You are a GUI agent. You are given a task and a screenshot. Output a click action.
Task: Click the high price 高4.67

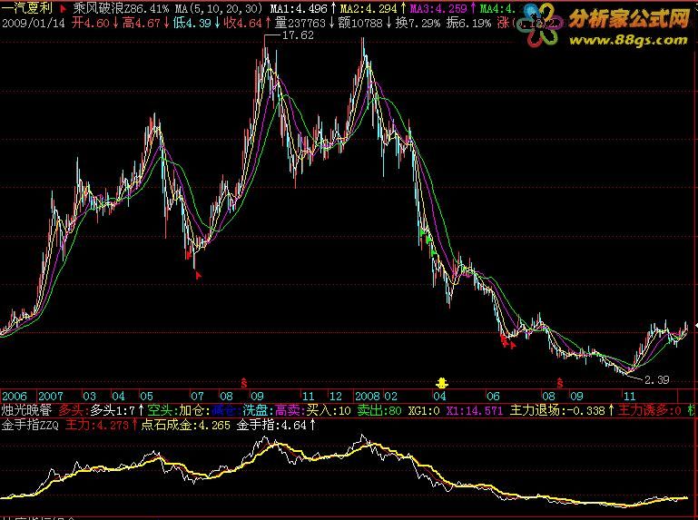point(142,23)
